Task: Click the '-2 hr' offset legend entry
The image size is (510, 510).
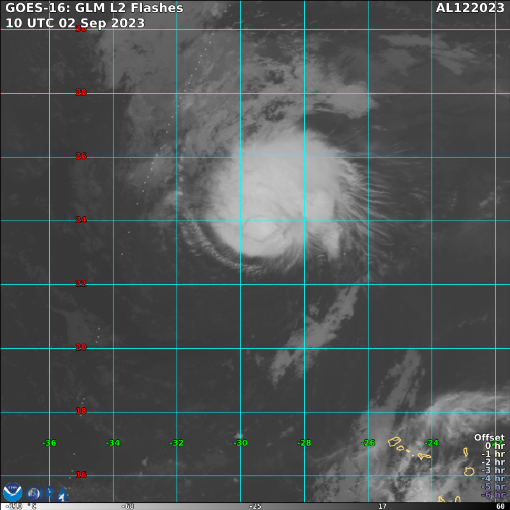Action: [x=493, y=462]
